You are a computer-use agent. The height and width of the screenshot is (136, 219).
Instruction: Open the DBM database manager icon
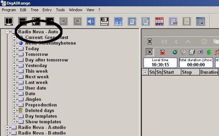159,21
